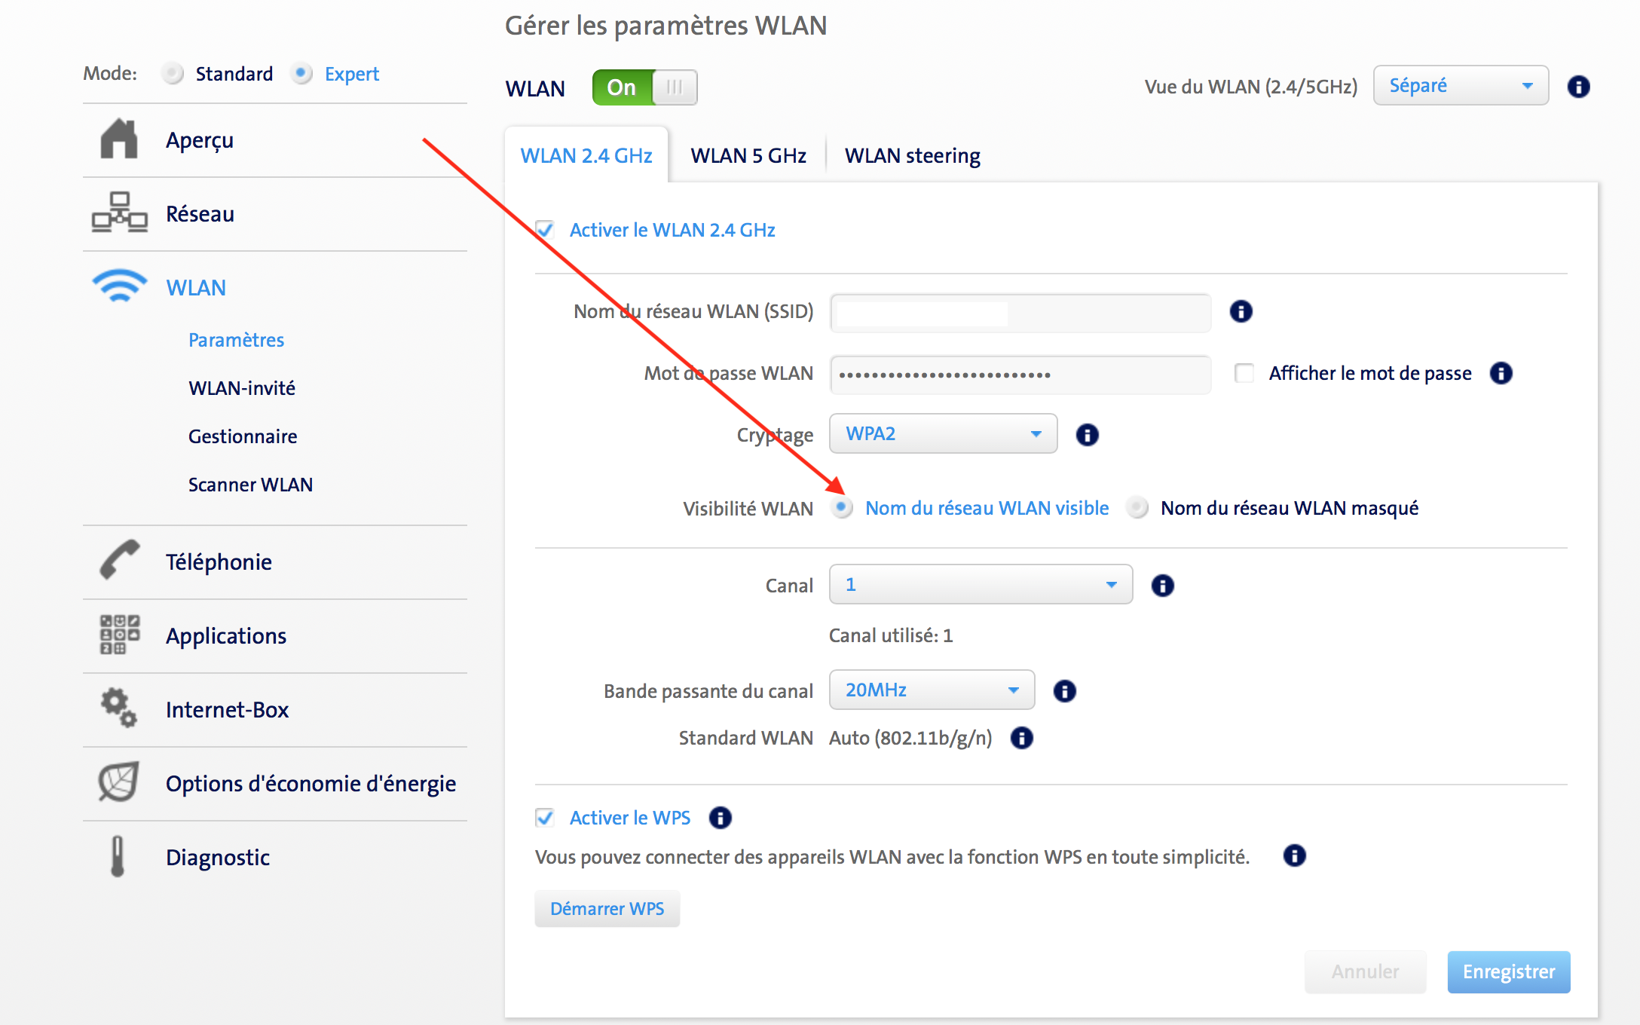Click the Téléphonie phone handset icon
The image size is (1640, 1025).
coord(119,560)
